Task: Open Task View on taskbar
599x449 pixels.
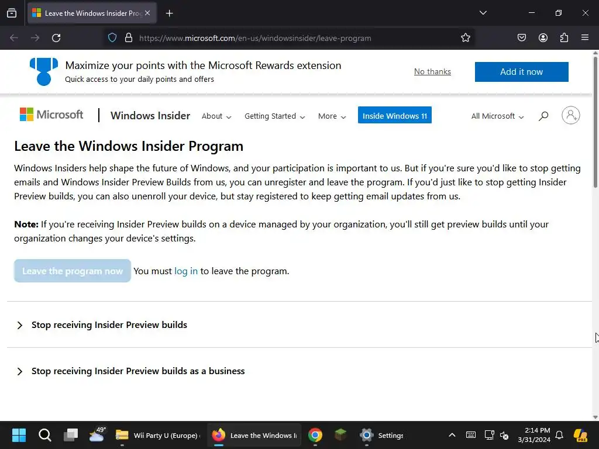Action: (71, 435)
